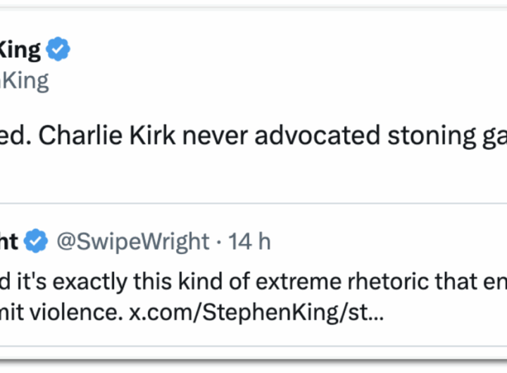This screenshot has height=373, width=507.
Task: Click the quoted author's bold name
Action: (x=10, y=241)
